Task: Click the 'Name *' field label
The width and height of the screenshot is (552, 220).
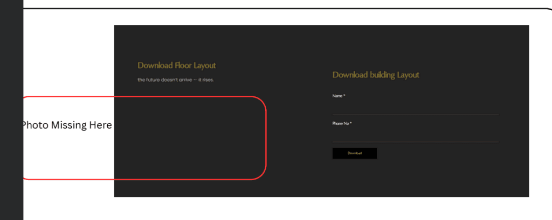Action: pyautogui.click(x=339, y=96)
